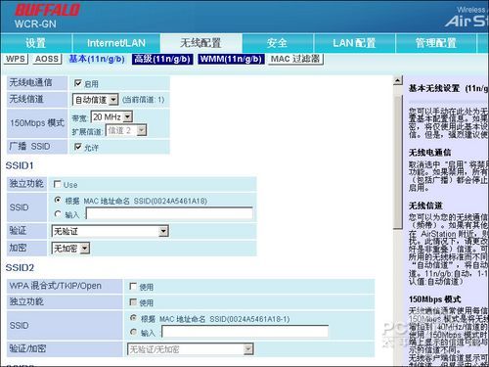This screenshot has width=489, height=367.
Task: Enable SSID1 独立功能 Use checkbox
Action: point(57,184)
